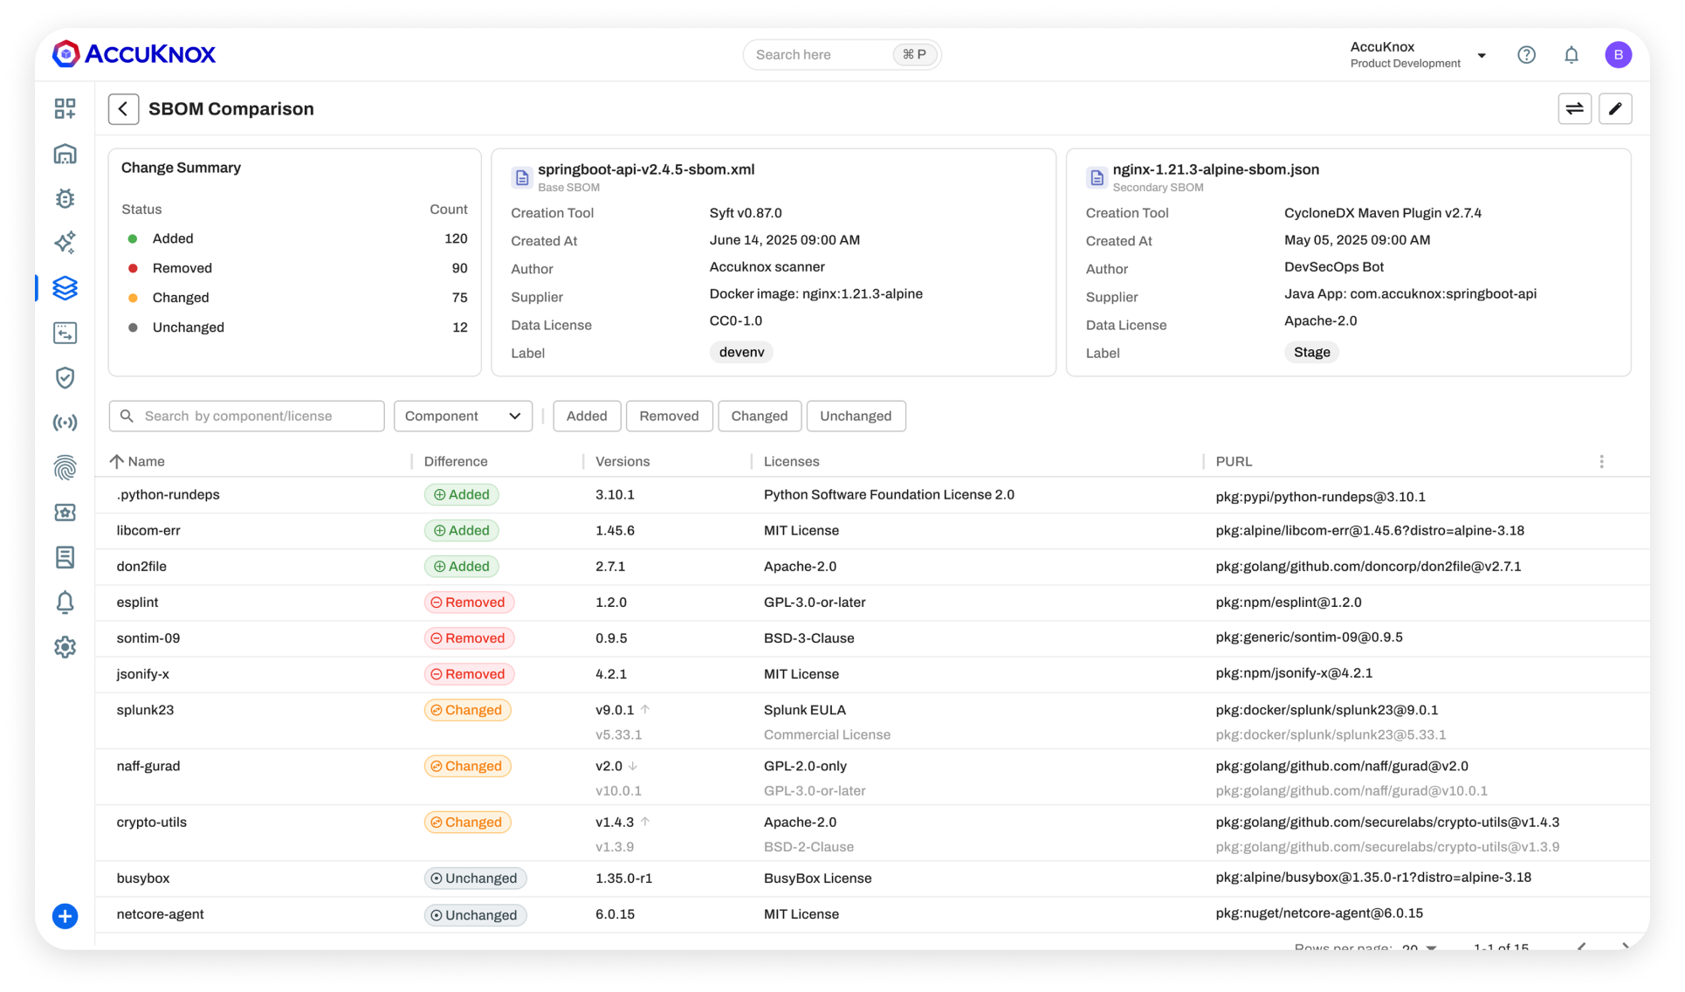Open the table column options three-dot menu
Viewport: 1685px width, 992px height.
(1602, 461)
